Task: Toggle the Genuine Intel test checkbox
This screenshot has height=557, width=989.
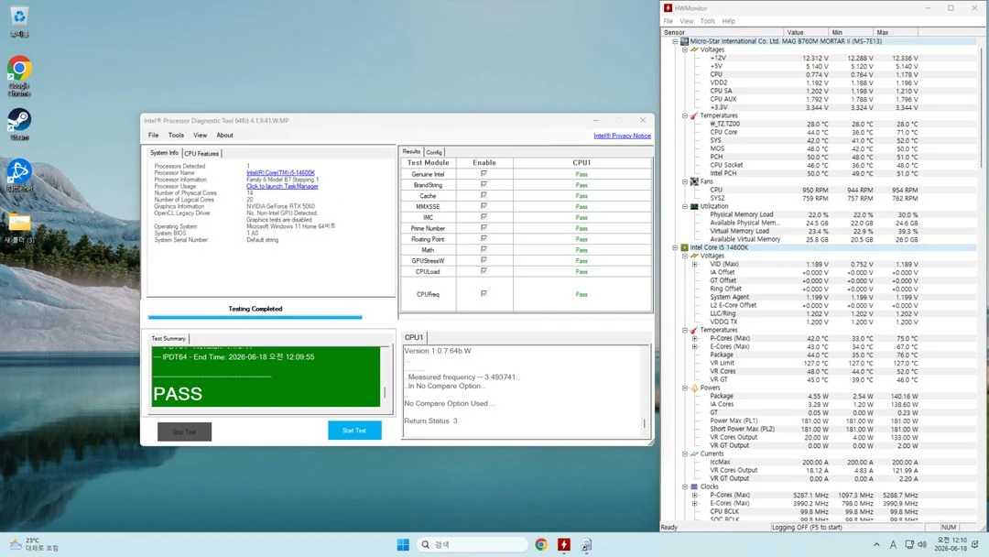Action: [484, 173]
